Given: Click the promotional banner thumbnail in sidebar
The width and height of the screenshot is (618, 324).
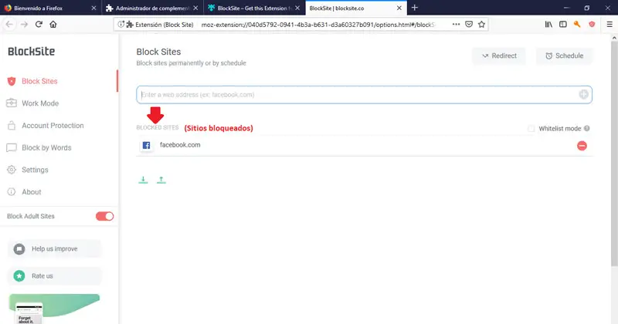Looking at the screenshot, I should [54, 309].
